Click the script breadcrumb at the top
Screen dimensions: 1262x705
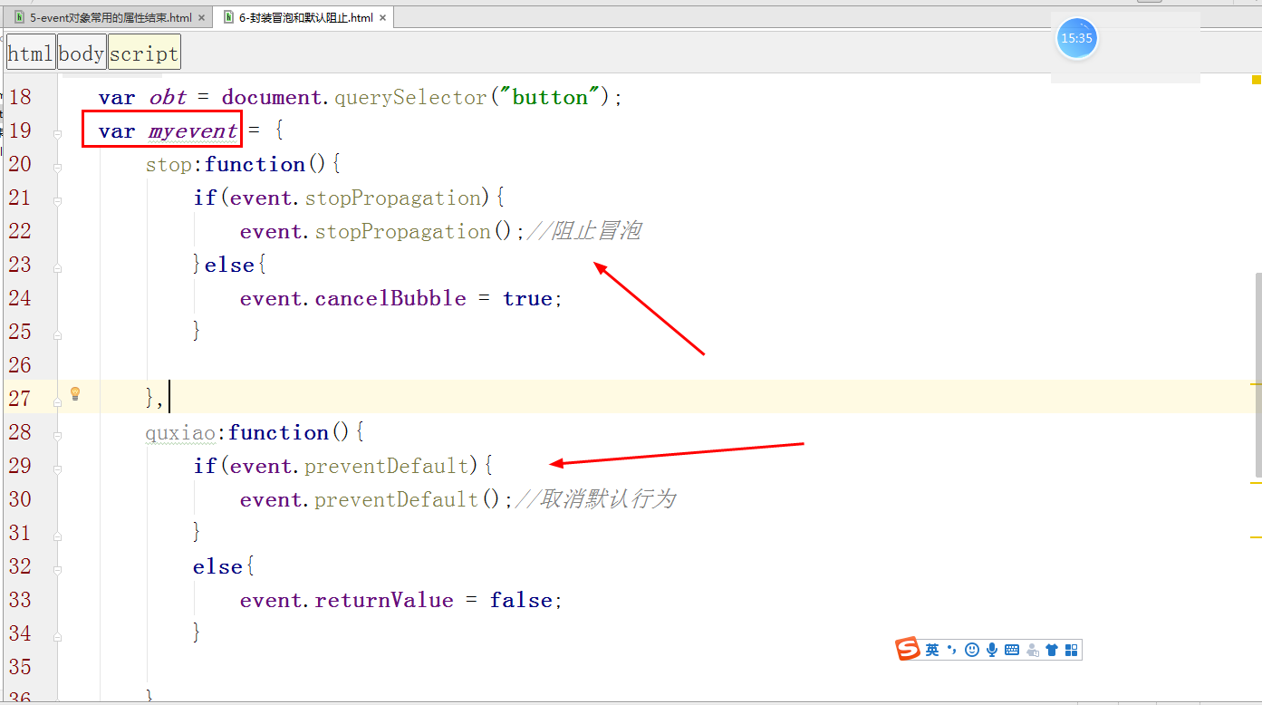click(x=143, y=52)
